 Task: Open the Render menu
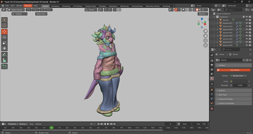pos(19,5)
